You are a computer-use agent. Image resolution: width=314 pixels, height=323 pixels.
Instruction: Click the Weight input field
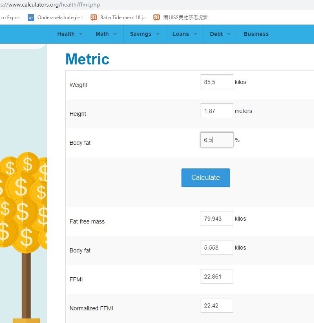click(x=217, y=82)
